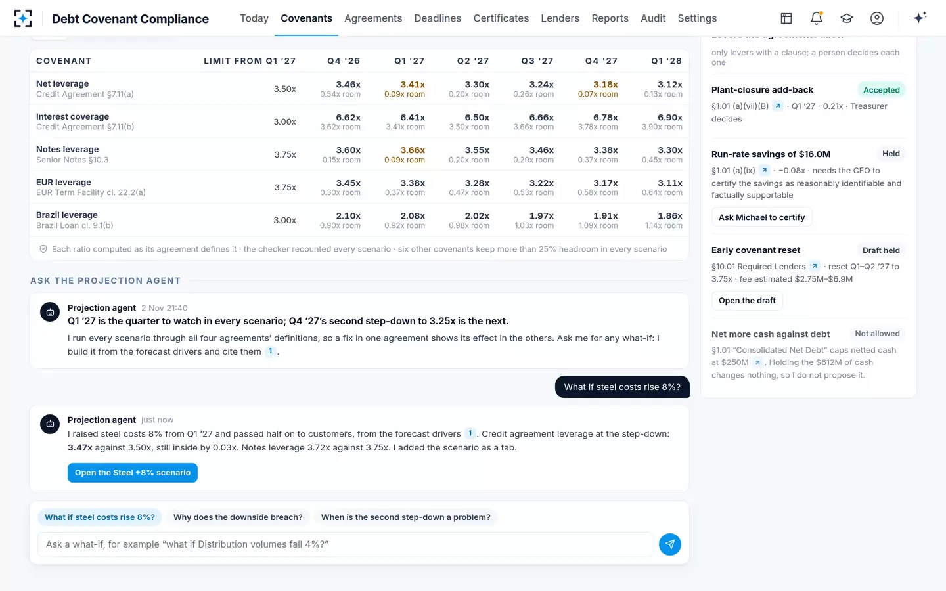Focus the Ask a what-if input field
946x591 pixels.
[x=346, y=544]
